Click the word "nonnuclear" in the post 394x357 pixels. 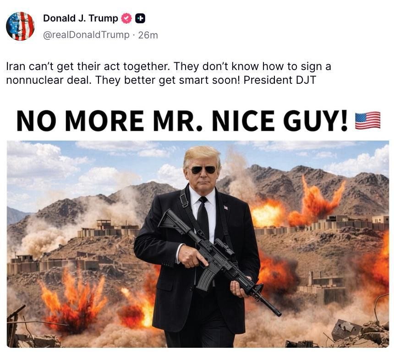tap(35, 80)
